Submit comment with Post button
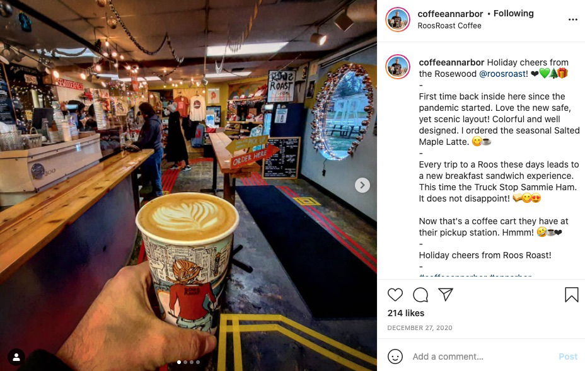 coord(568,357)
